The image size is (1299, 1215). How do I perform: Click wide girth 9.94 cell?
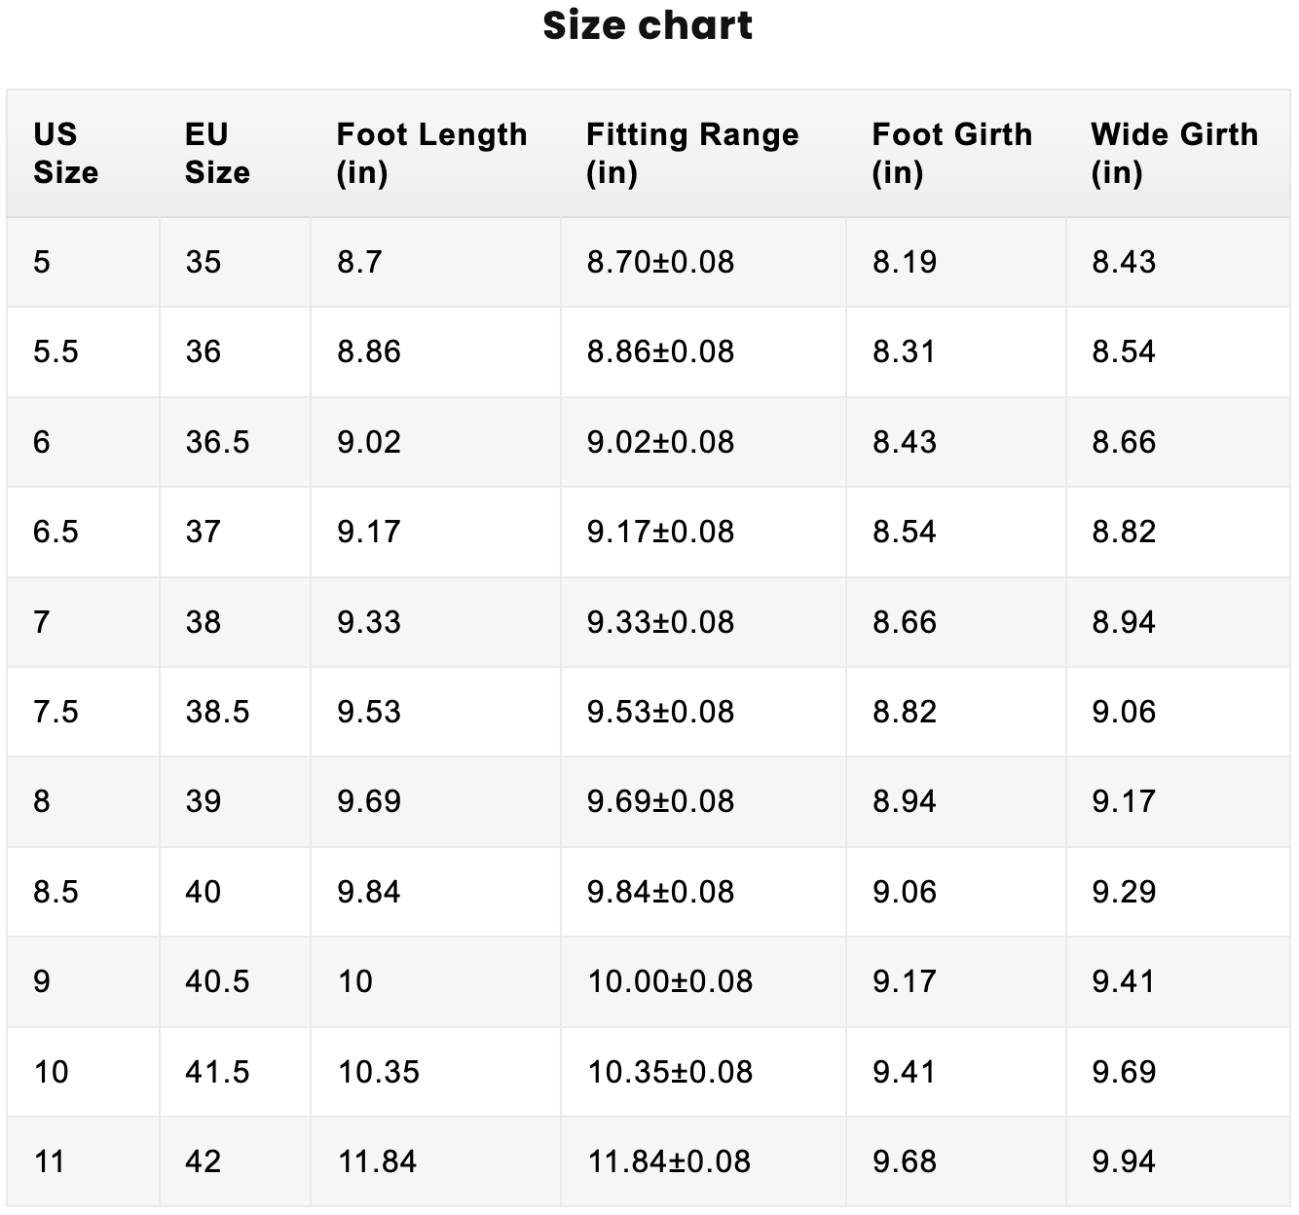1124,1161
